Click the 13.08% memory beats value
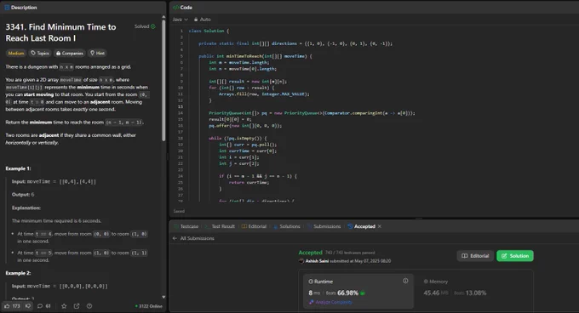The image size is (579, 313). (x=476, y=293)
